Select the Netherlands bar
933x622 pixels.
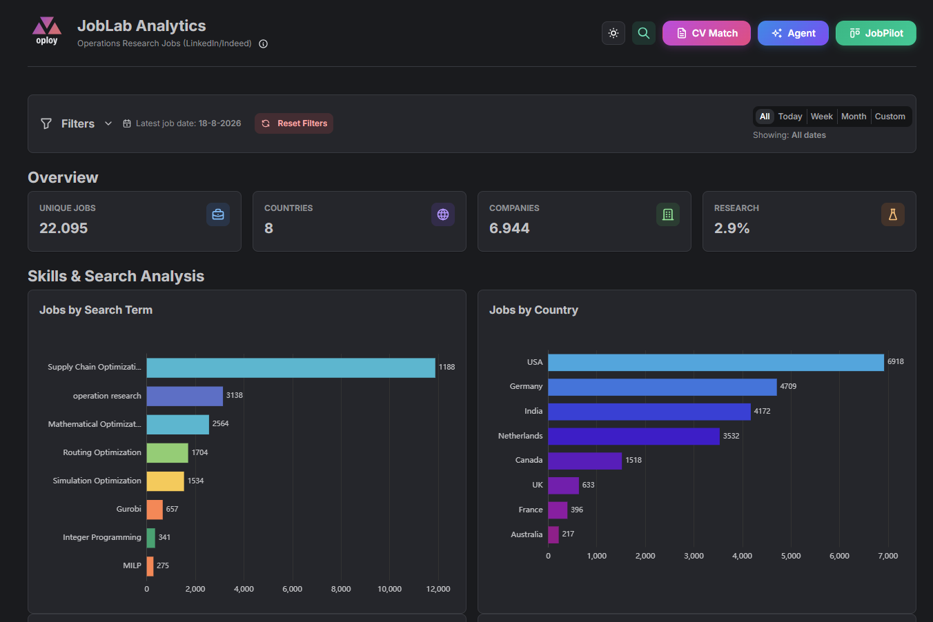pyautogui.click(x=634, y=436)
